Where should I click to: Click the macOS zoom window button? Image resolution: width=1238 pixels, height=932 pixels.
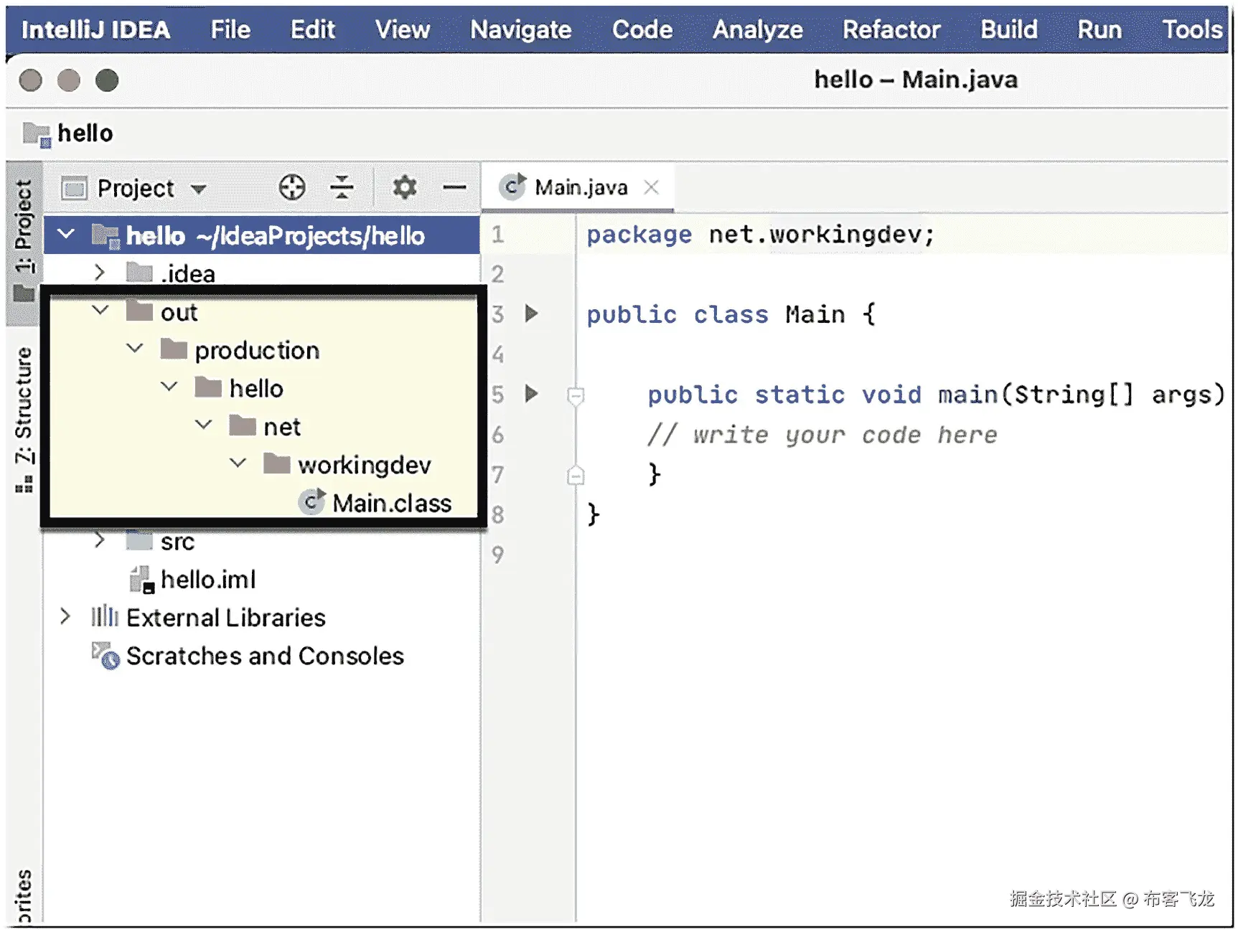click(x=107, y=80)
